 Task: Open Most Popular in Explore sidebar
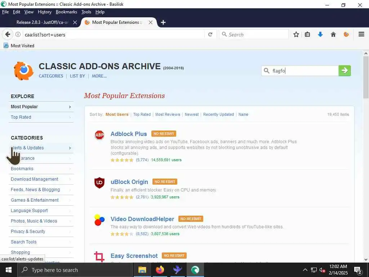pyautogui.click(x=41, y=107)
